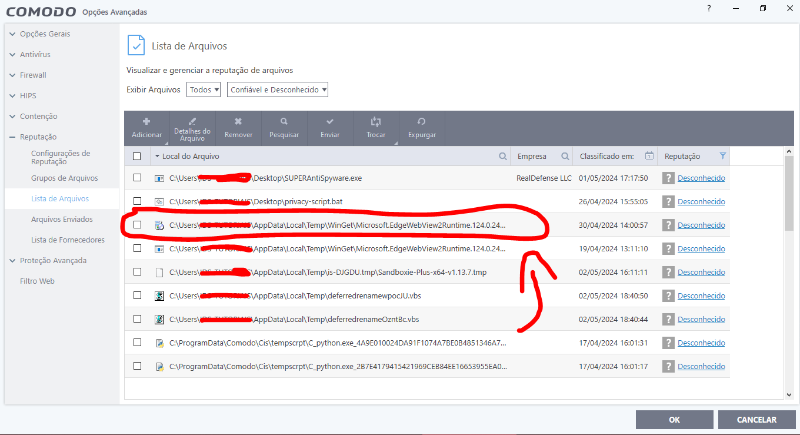Click the Remover X icon
This screenshot has height=435, width=800.
[238, 122]
